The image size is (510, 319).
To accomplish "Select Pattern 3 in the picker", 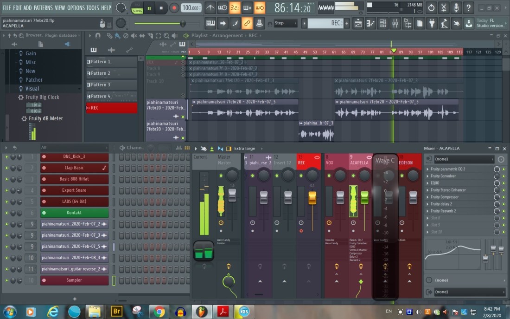I will point(111,85).
